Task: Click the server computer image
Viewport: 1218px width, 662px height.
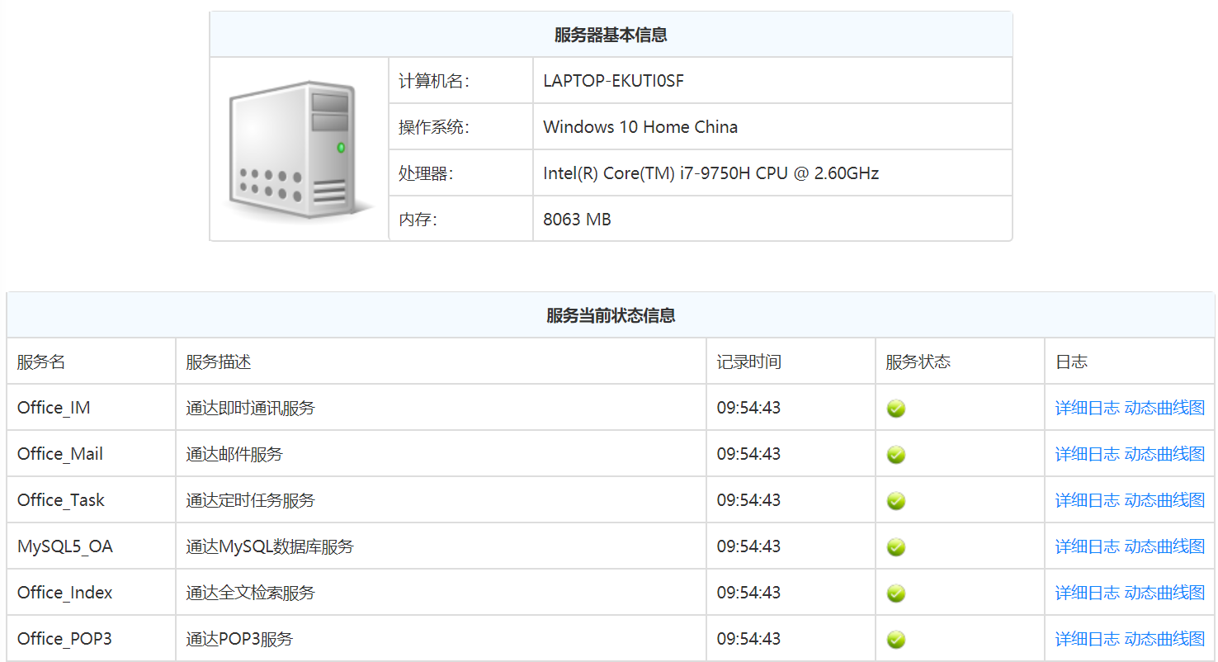Action: 299,149
